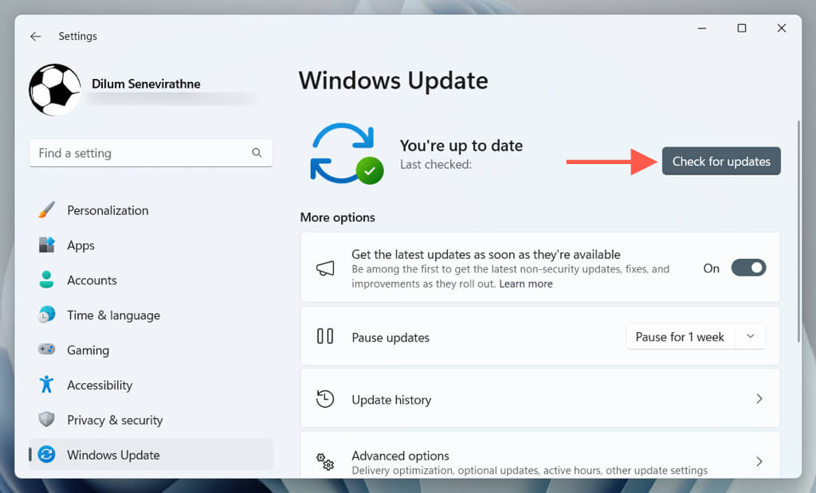This screenshot has width=816, height=493.
Task: Open Time & language settings
Action: [x=151, y=315]
